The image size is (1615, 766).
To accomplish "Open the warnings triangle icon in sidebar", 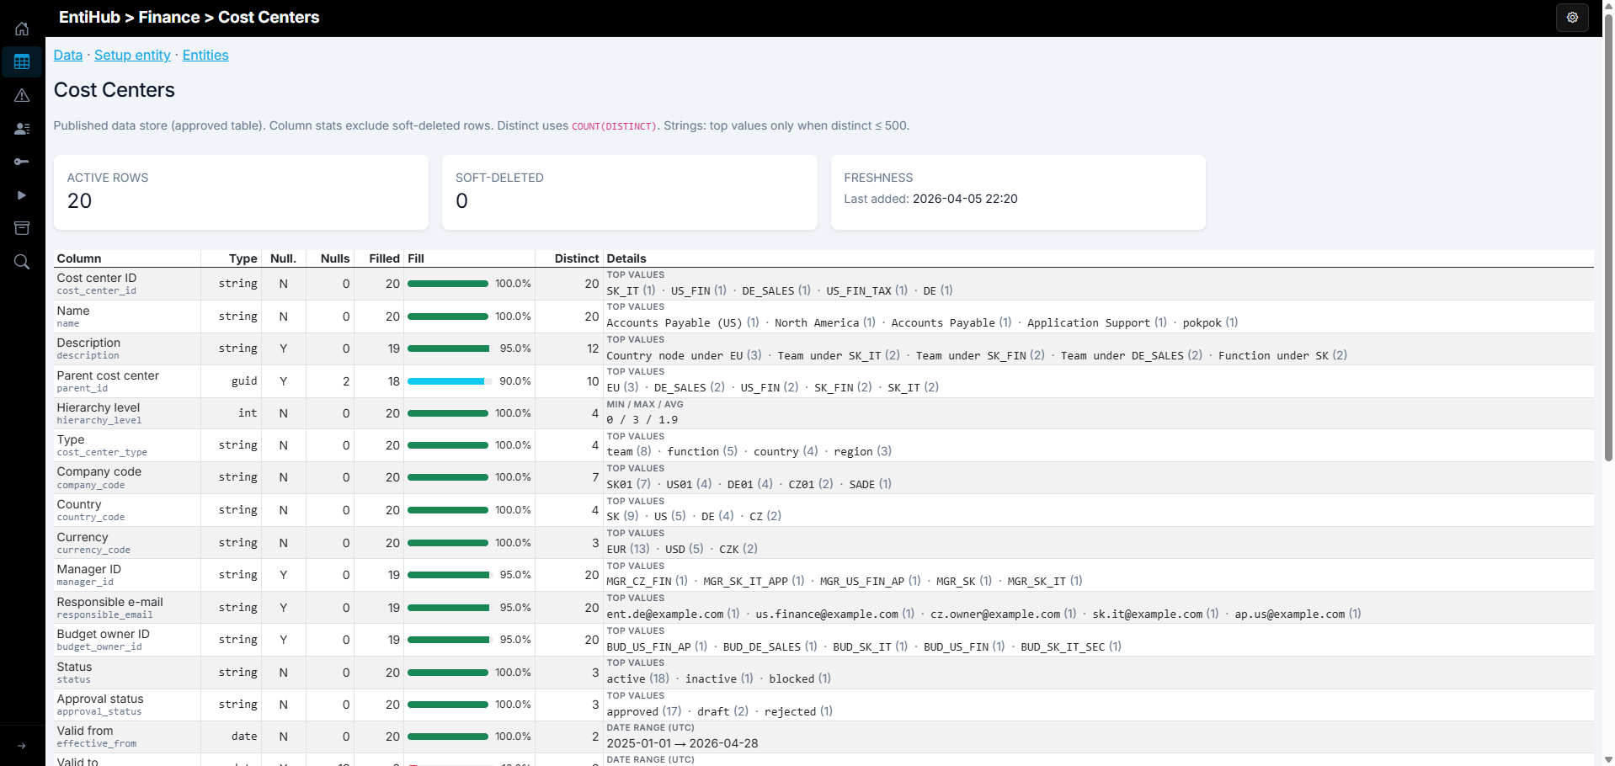I will pos(22,95).
